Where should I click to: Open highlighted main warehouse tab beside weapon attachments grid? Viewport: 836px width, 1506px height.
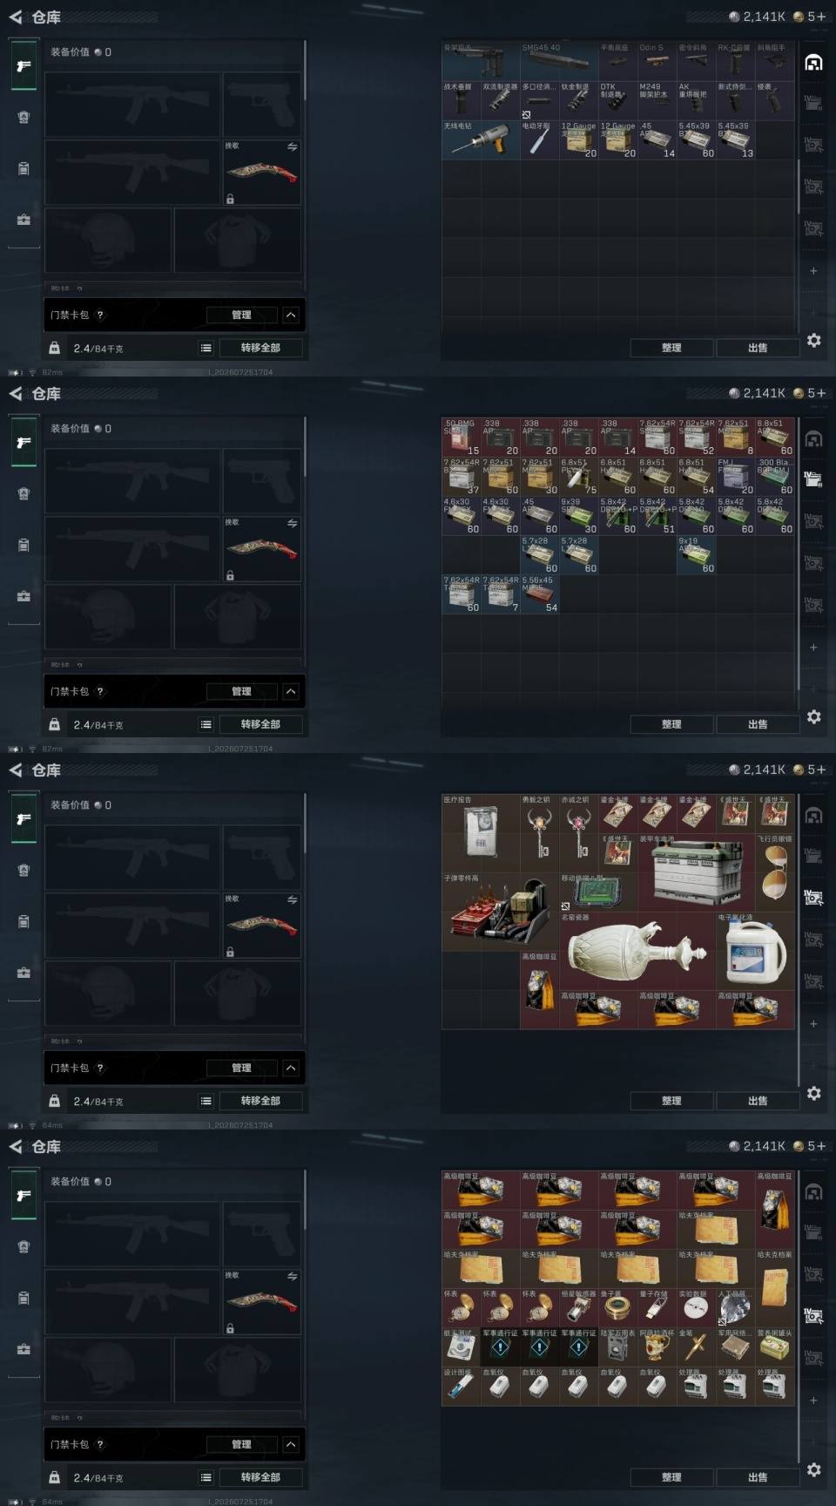tap(813, 62)
